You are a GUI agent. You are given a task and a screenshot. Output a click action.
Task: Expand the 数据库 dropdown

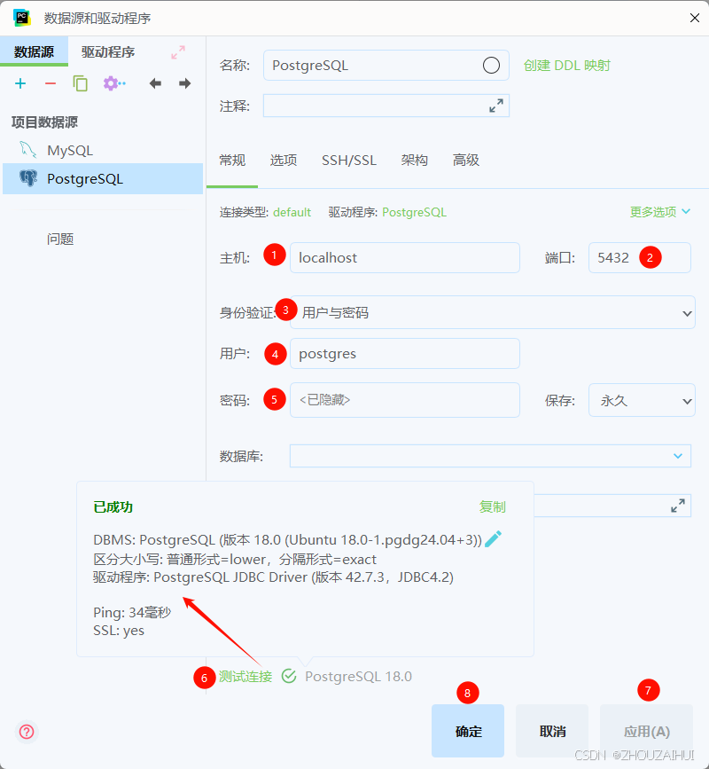[678, 456]
